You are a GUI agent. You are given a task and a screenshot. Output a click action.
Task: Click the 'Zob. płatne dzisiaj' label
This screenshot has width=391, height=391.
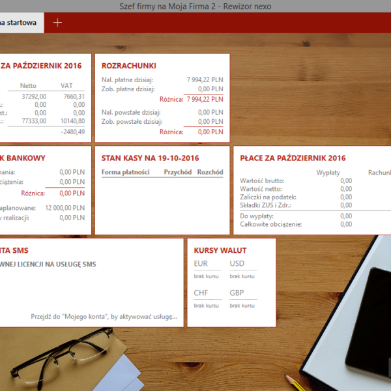point(128,89)
